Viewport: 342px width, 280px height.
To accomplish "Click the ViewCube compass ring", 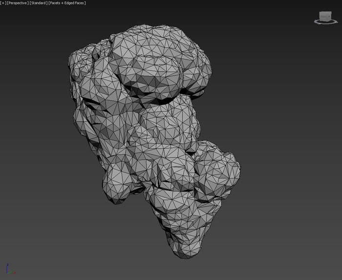I will tap(325, 22).
